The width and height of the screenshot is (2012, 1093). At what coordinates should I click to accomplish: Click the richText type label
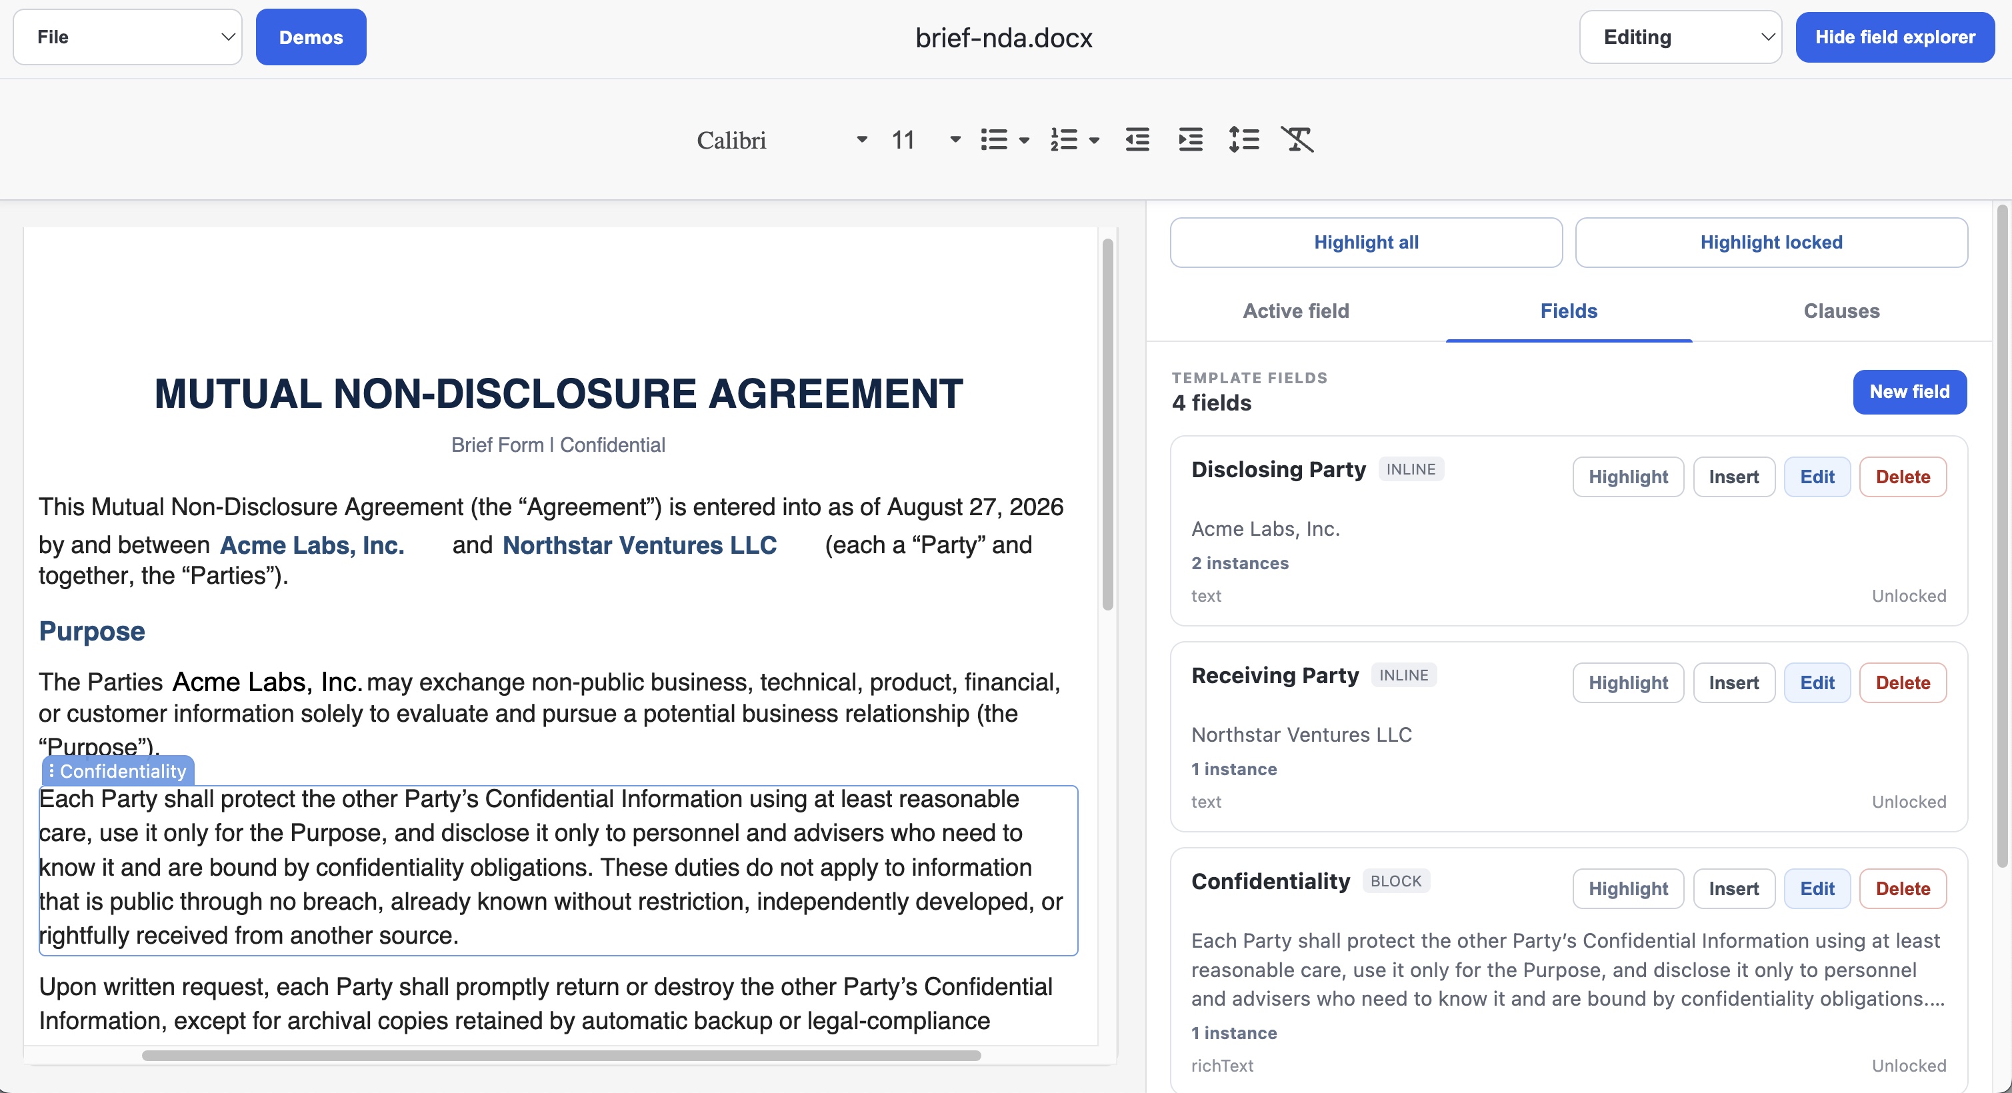click(1223, 1066)
